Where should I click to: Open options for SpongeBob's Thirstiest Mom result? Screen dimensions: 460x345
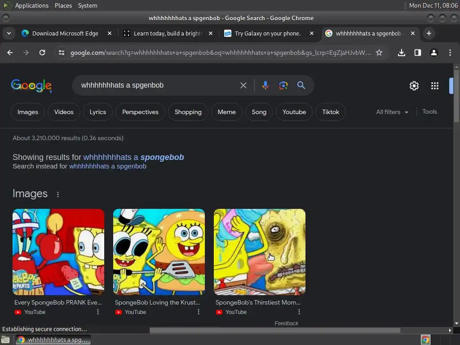click(x=299, y=312)
